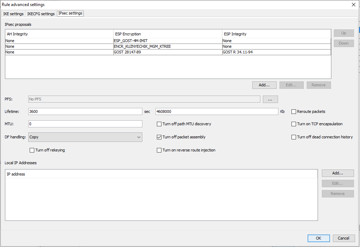Close the Rule advanced settings dialog
This screenshot has width=360, height=247.
tap(353, 5)
